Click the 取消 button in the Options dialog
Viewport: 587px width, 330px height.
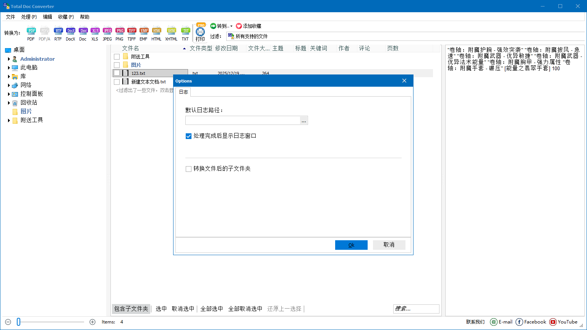pyautogui.click(x=389, y=245)
